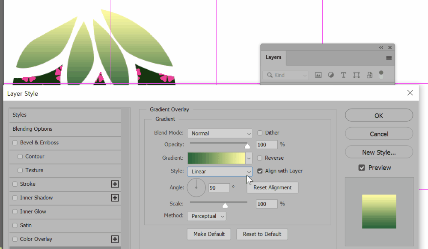Click Cancel in Layer Style dialog

pos(379,134)
